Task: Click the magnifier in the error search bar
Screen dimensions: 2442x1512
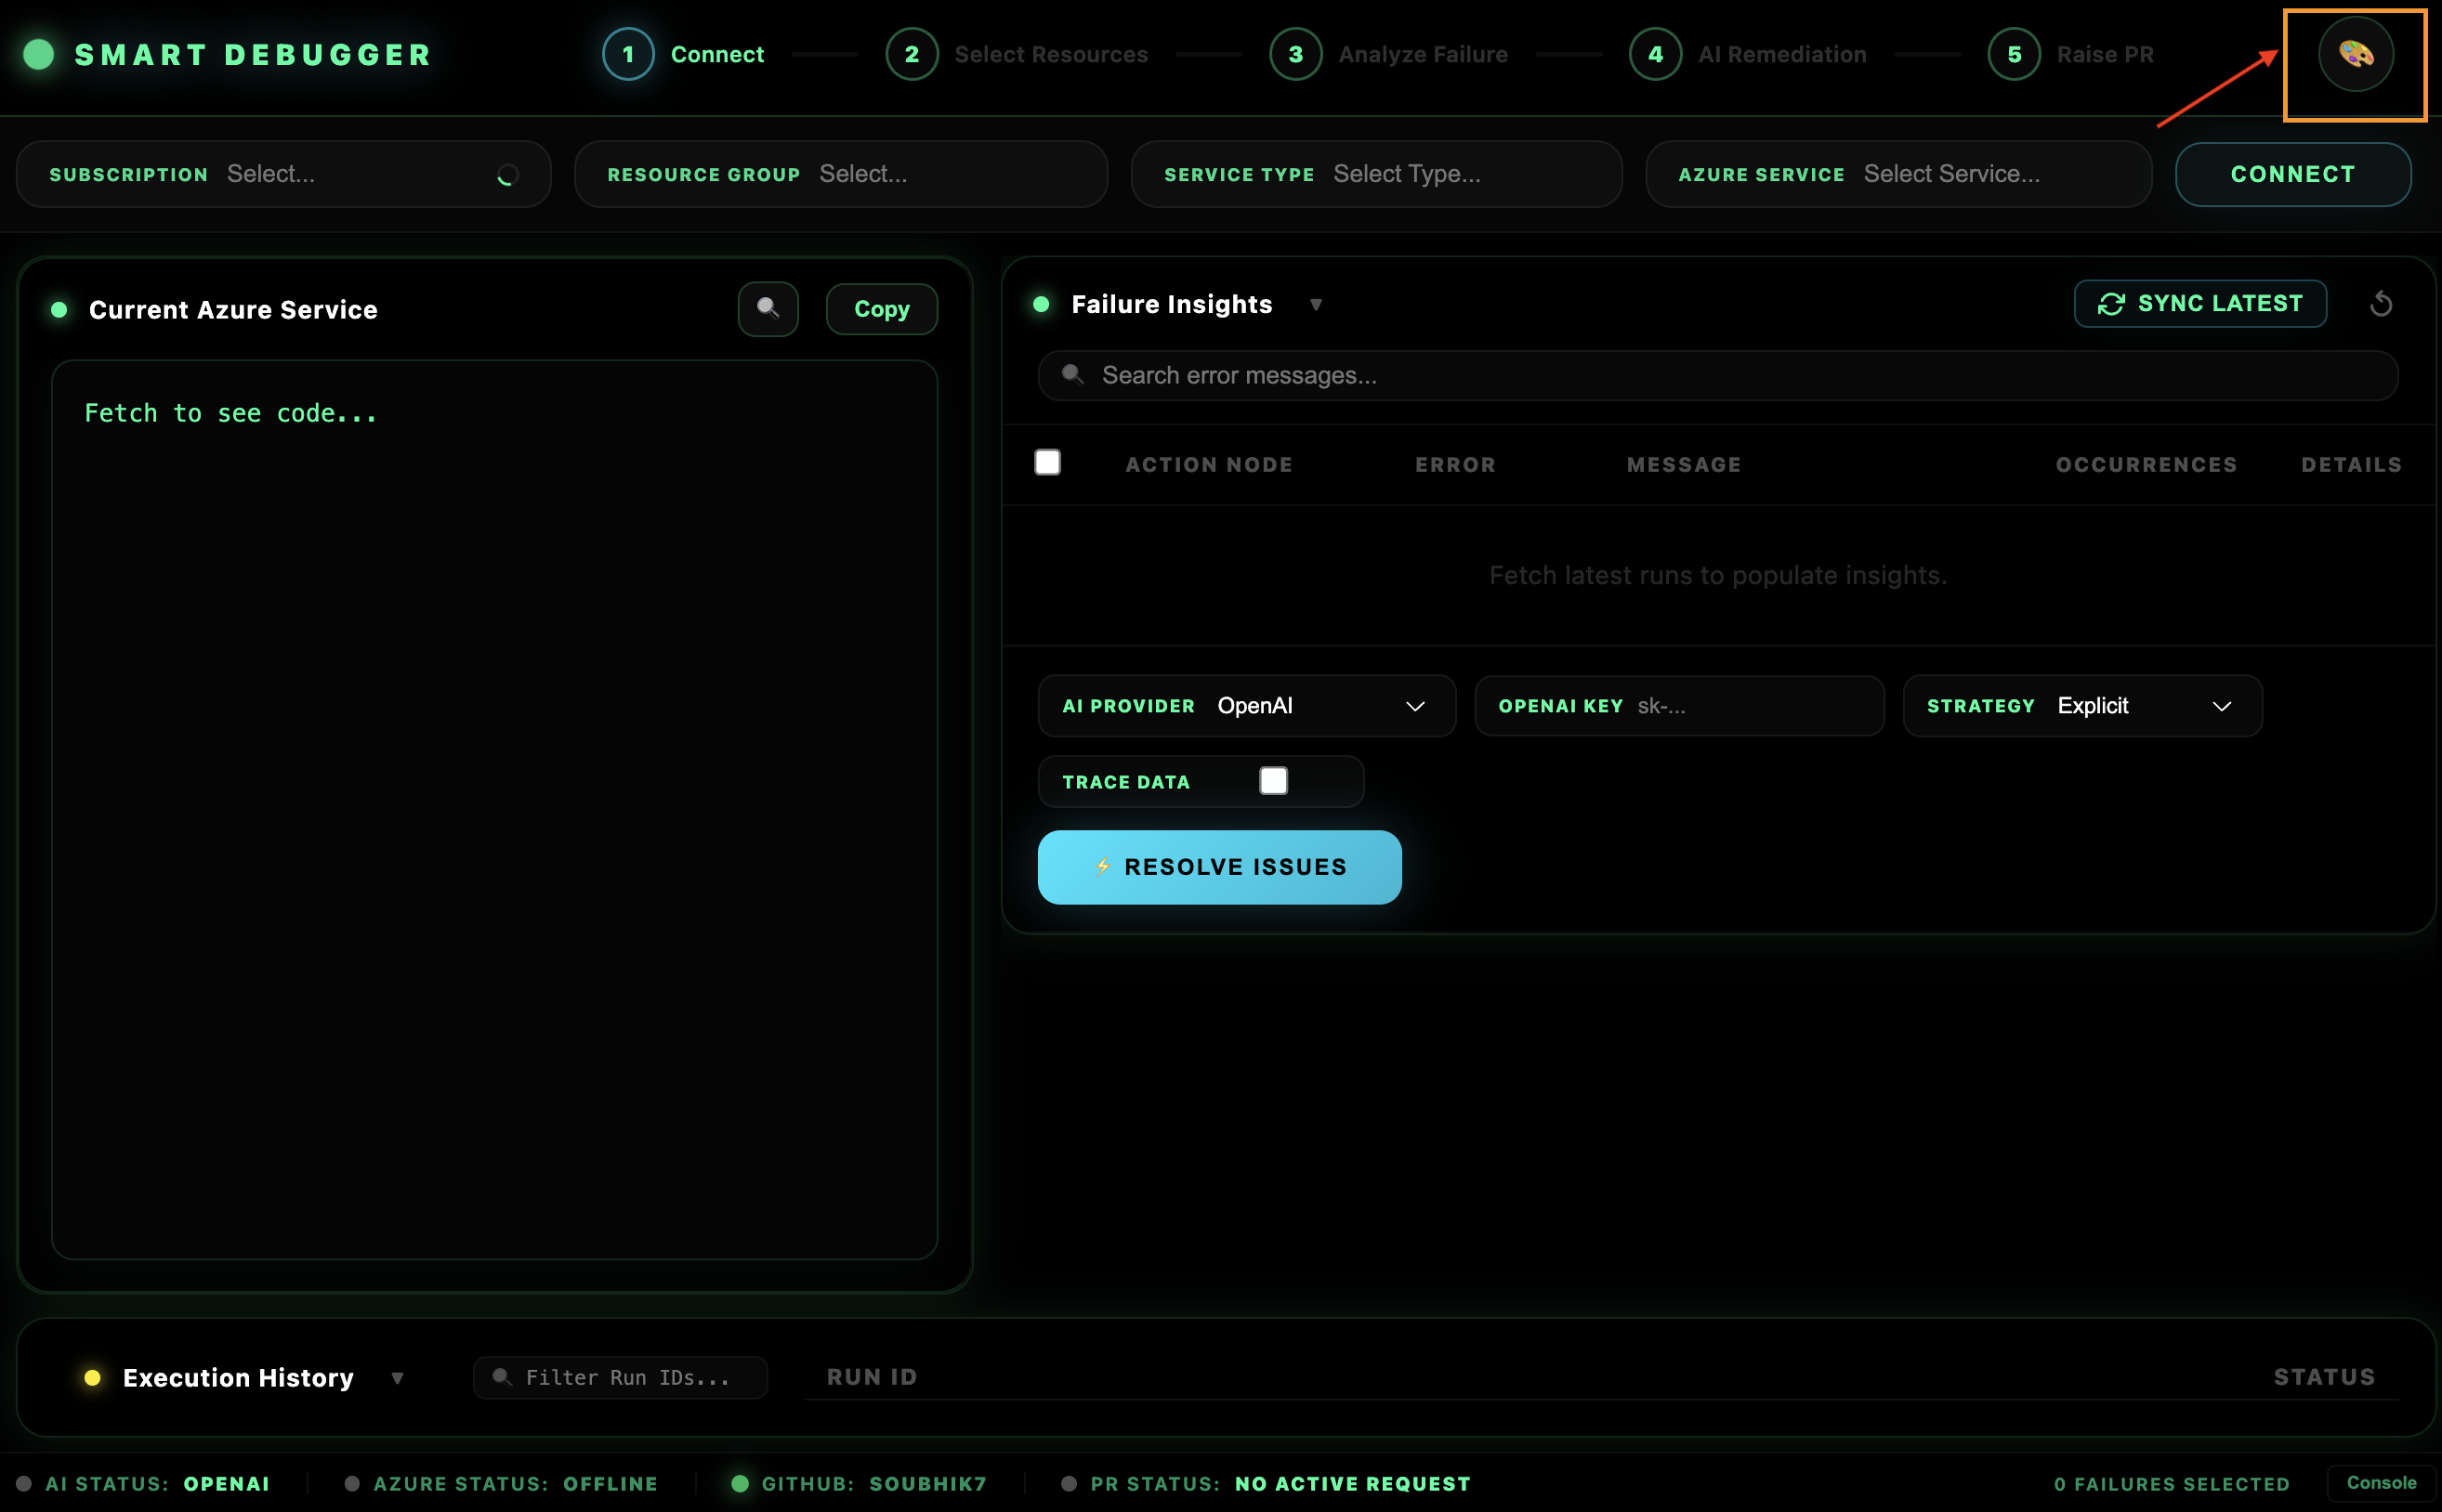Action: coord(1072,375)
